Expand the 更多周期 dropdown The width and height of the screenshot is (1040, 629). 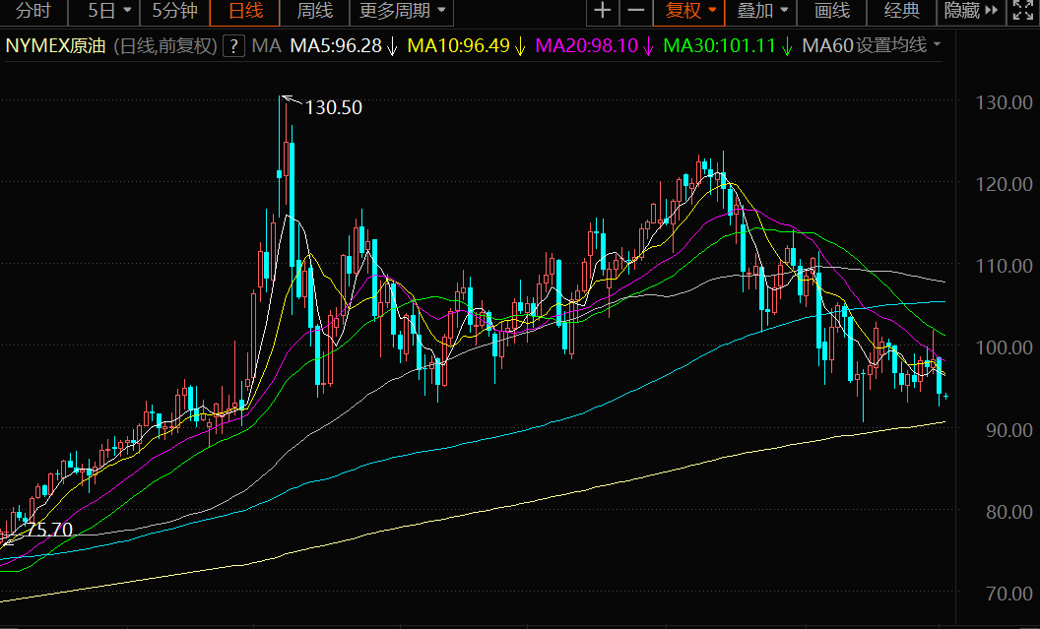tap(402, 12)
